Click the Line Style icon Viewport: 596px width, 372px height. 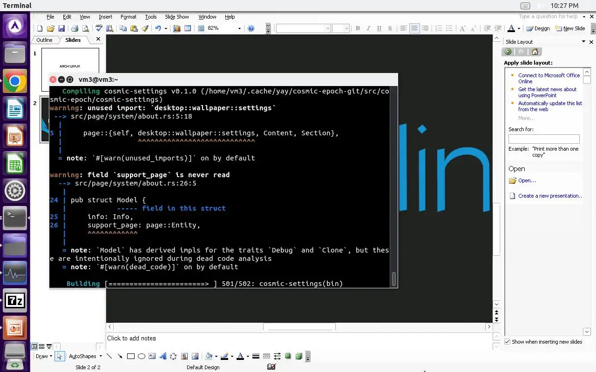(256, 356)
